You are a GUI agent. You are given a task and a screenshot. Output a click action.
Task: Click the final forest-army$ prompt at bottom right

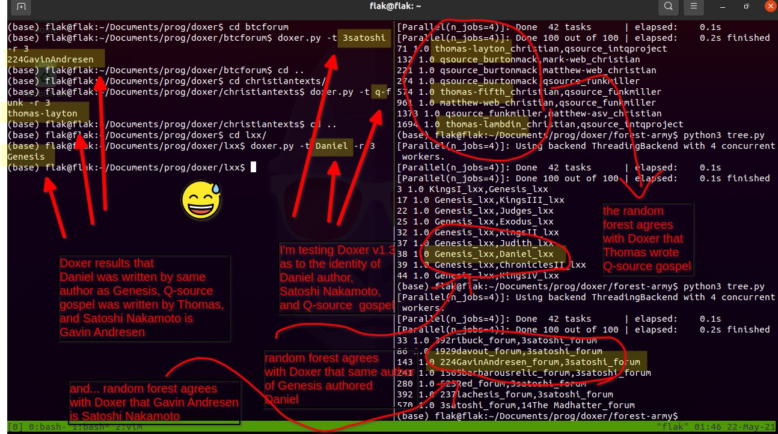tap(537, 416)
